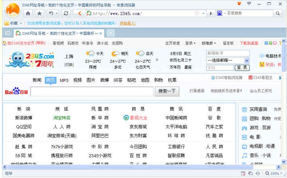This screenshot has width=287, height=178.
Task: Click the 影视大全 play icon
Action: click(x=126, y=118)
